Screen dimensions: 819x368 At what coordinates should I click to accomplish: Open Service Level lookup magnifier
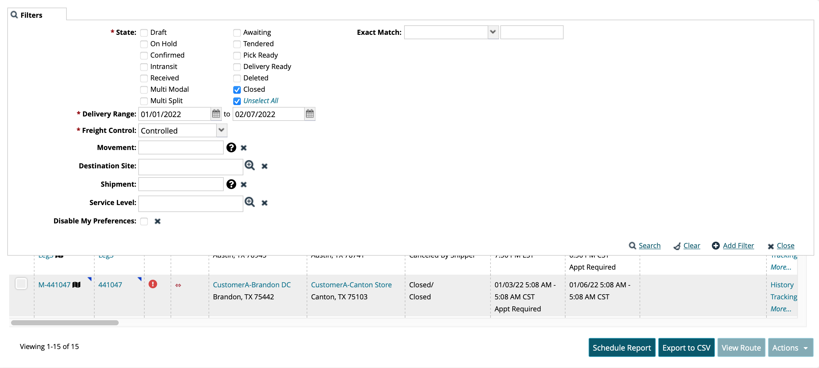tap(250, 202)
